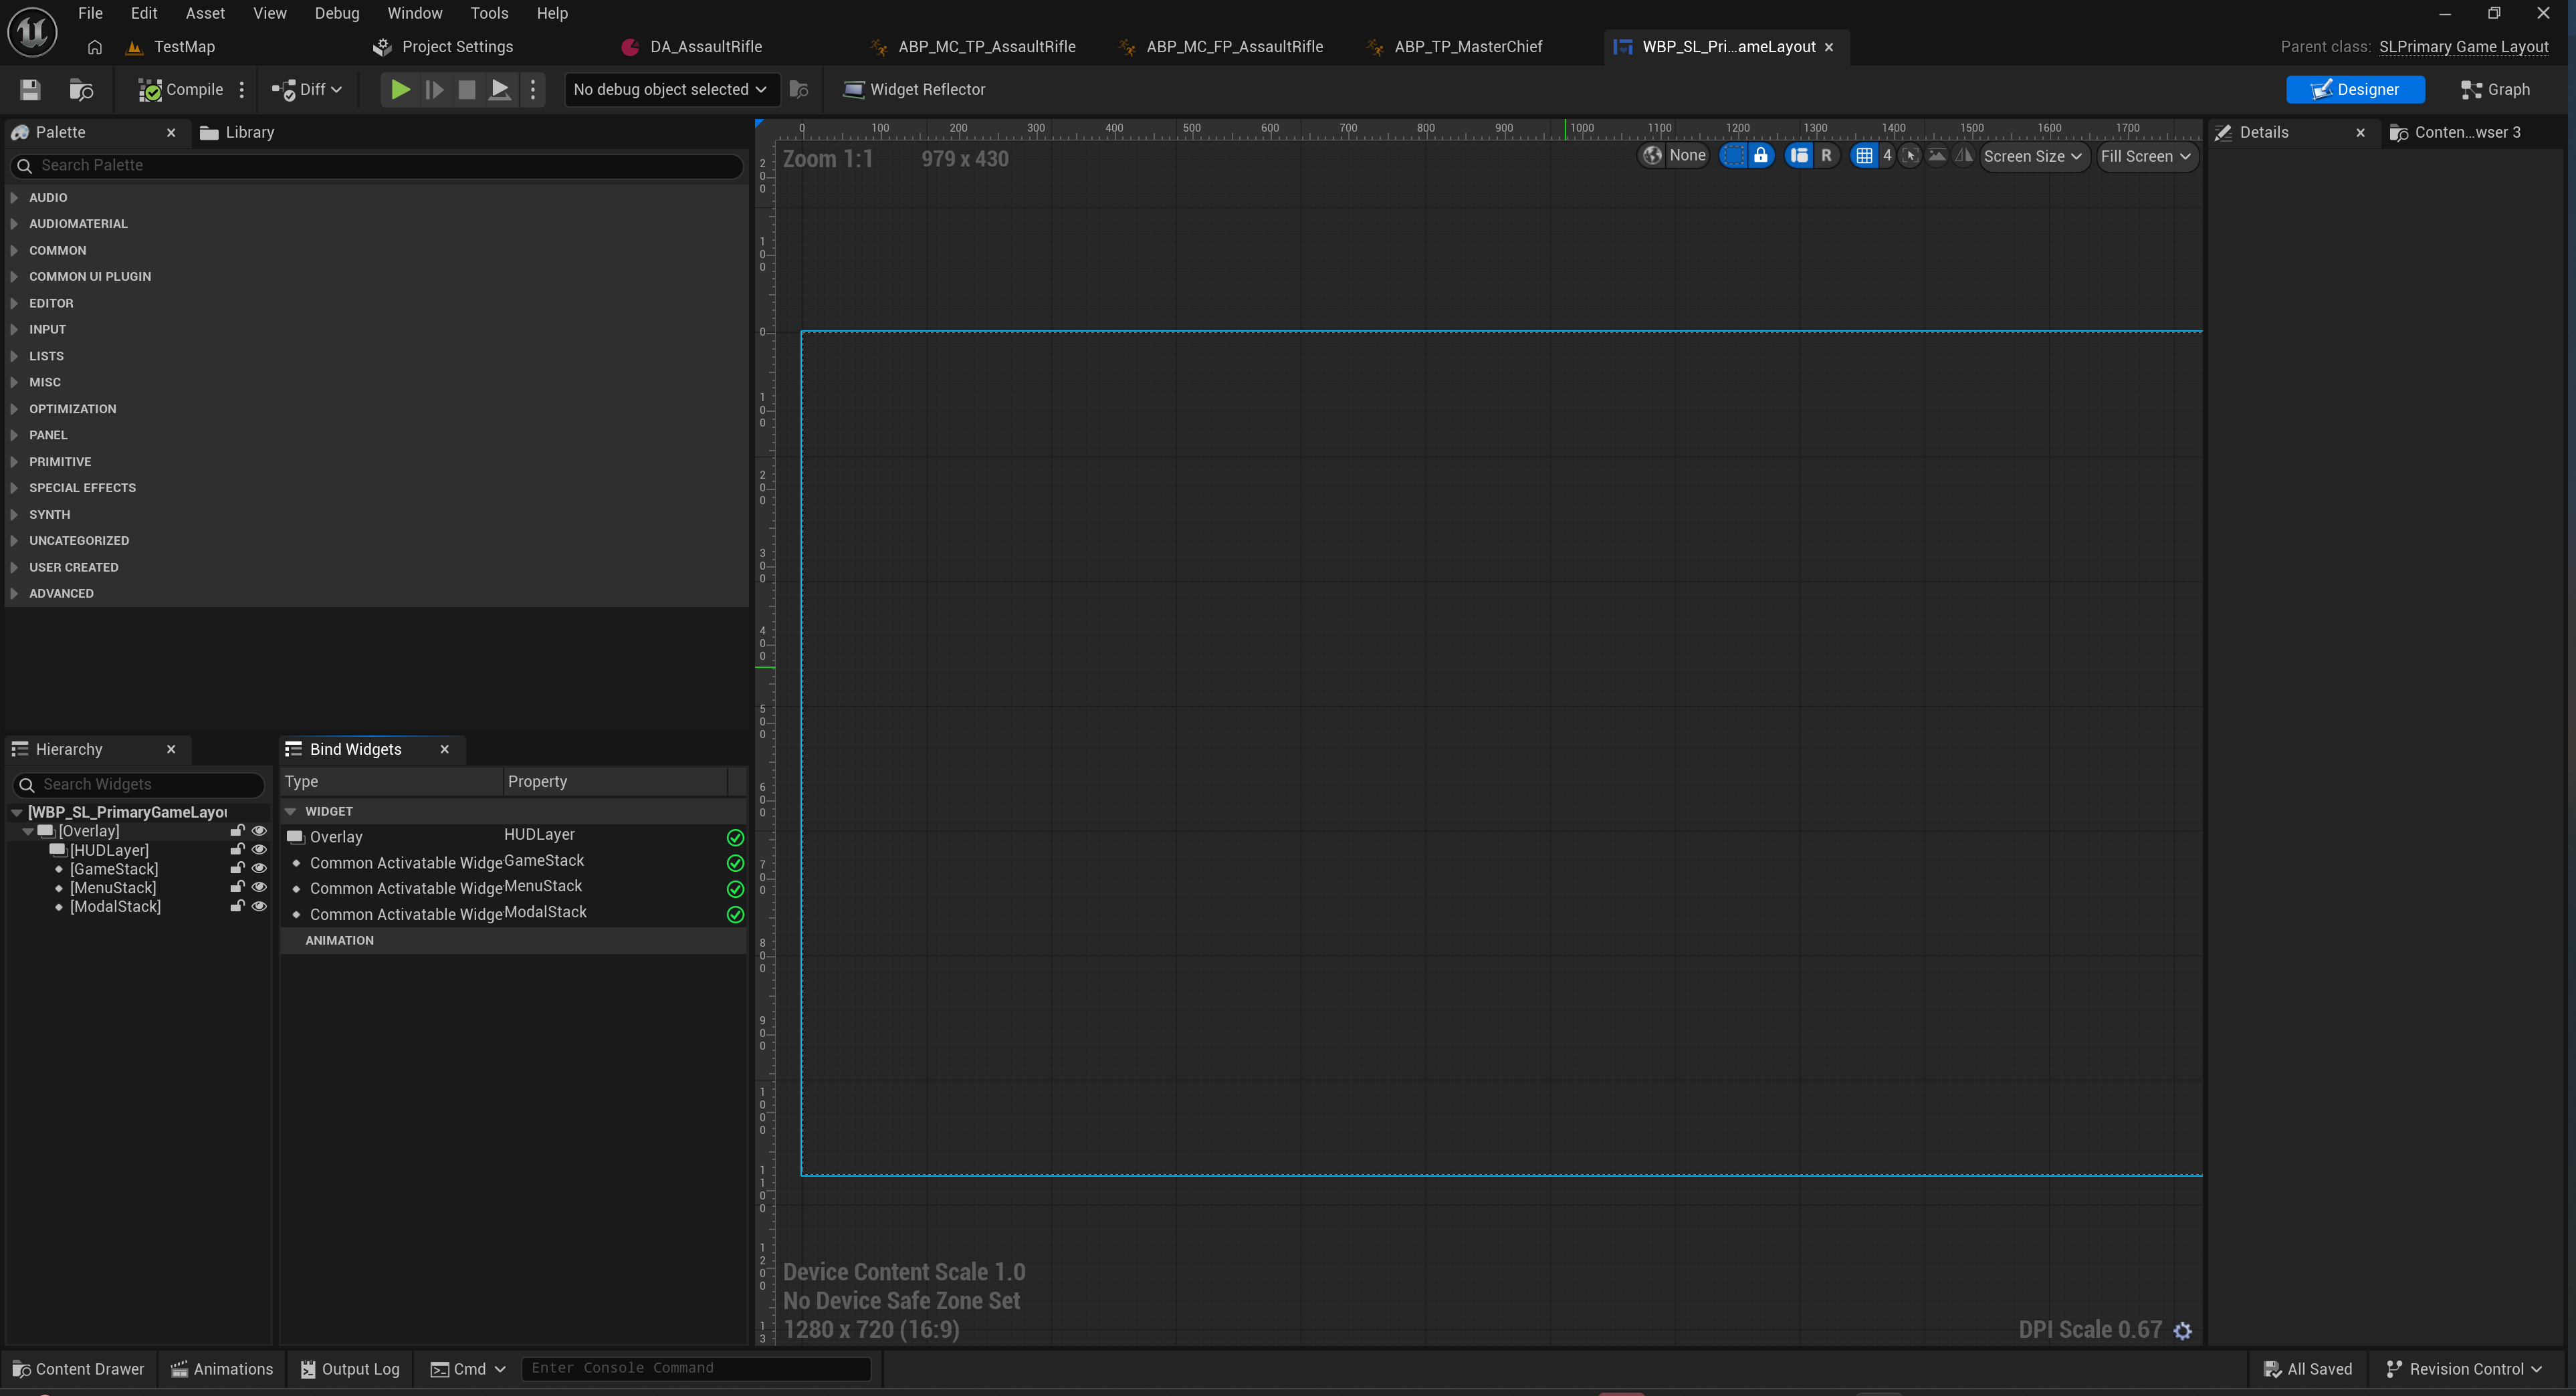Save the widget blueprint with the floppy icon

tap(30, 90)
